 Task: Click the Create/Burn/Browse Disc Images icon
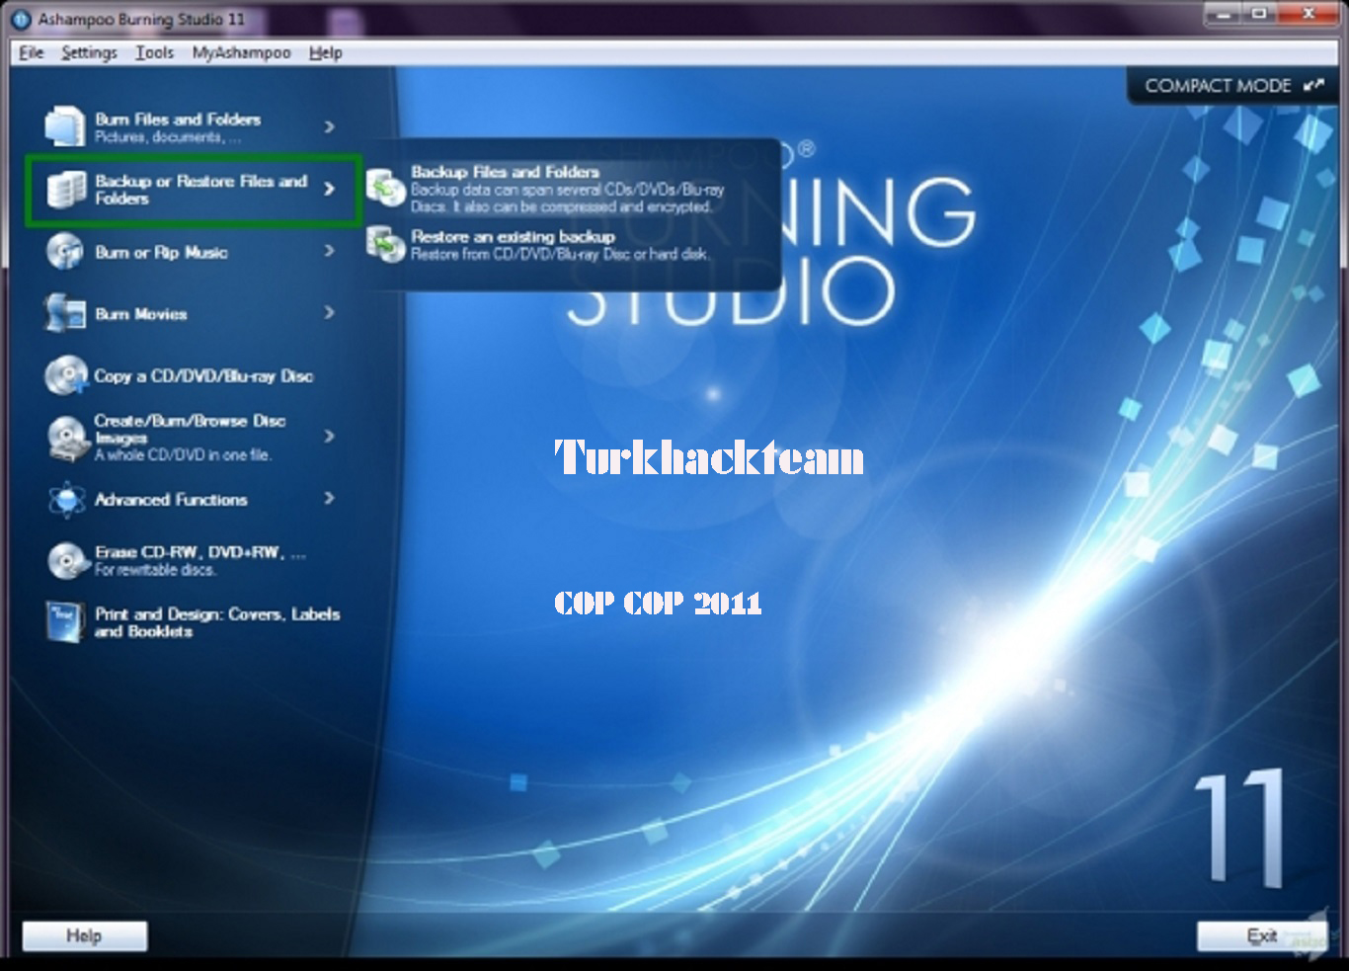point(67,439)
